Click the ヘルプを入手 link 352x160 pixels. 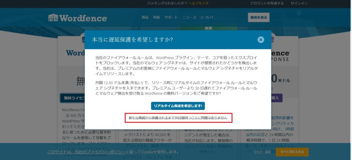198,3
